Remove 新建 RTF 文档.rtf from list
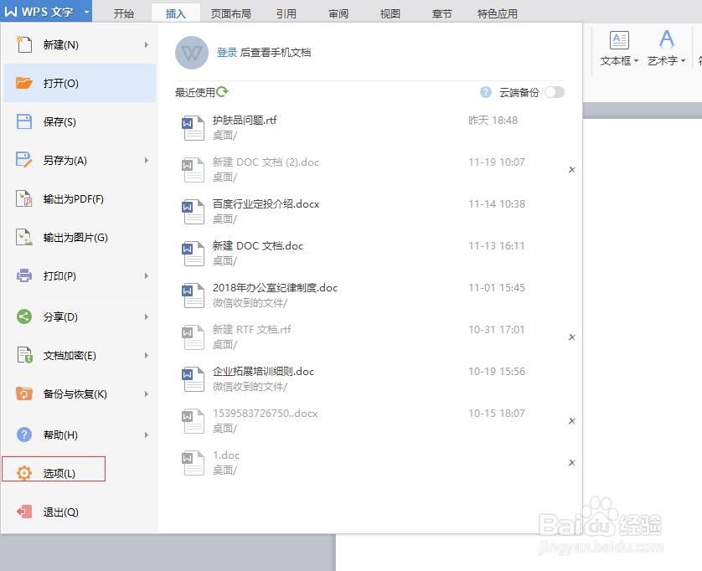 571,337
